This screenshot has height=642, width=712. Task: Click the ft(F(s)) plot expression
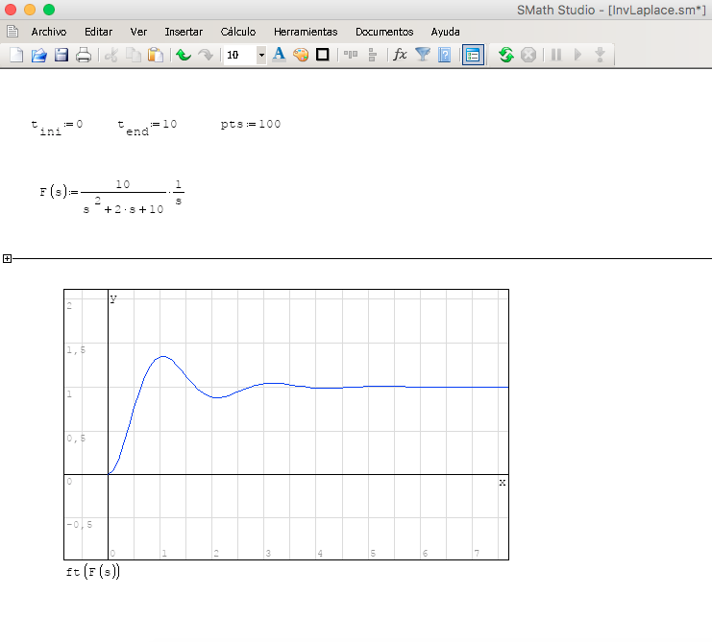tap(92, 572)
